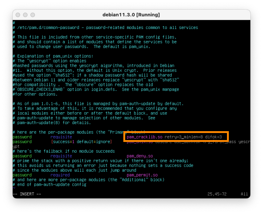This screenshot has height=214, width=263.
Task: Click the 'All' scroll indicator in status line
Action: [x=244, y=194]
